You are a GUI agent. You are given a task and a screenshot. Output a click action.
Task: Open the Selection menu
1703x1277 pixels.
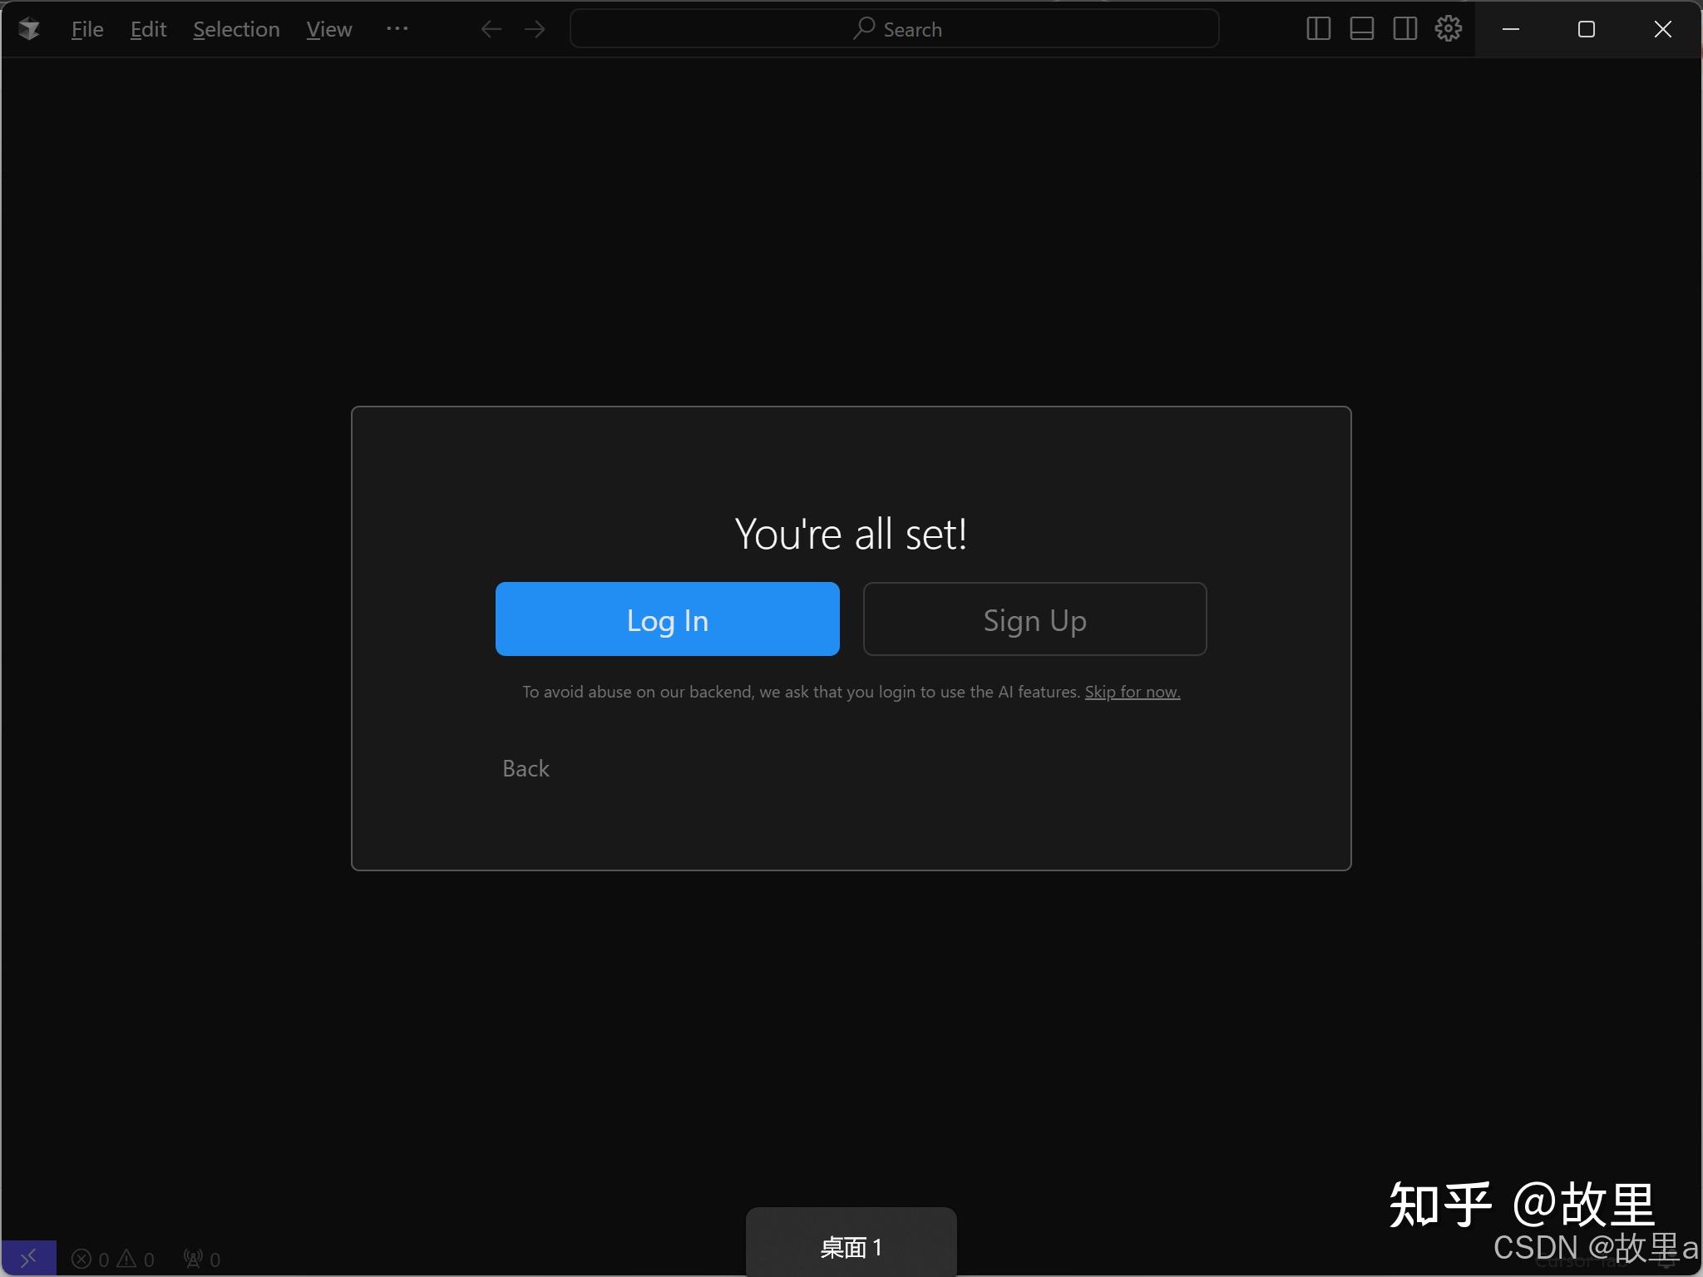click(236, 29)
